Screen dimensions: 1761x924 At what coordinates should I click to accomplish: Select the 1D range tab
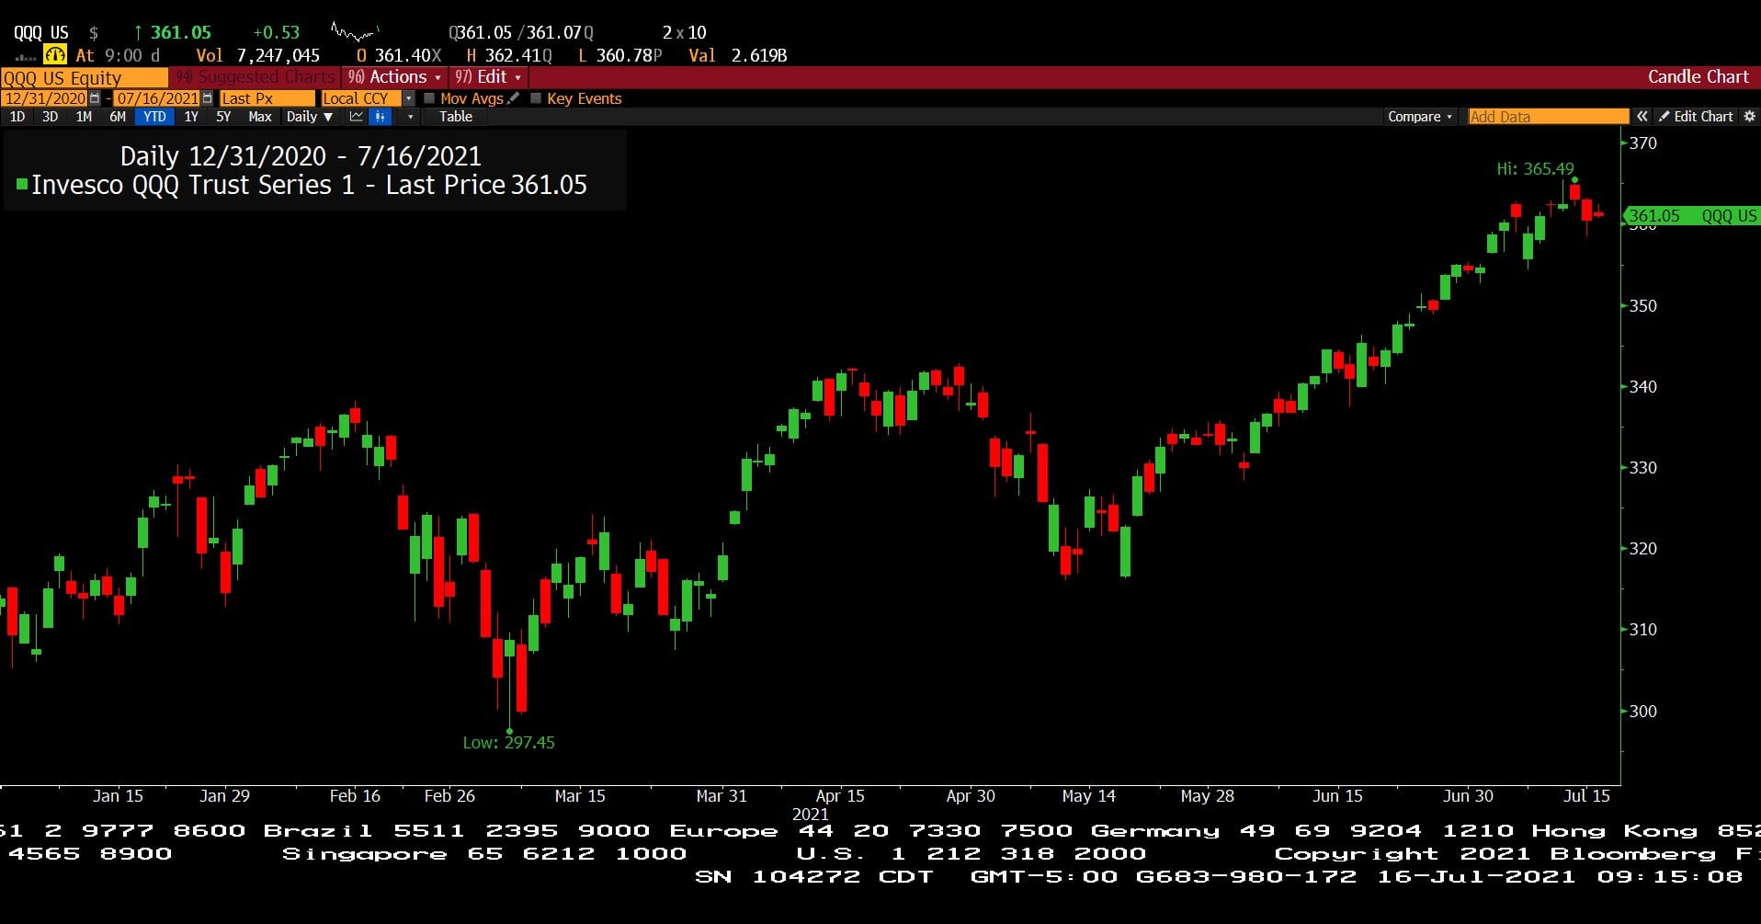pyautogui.click(x=17, y=117)
